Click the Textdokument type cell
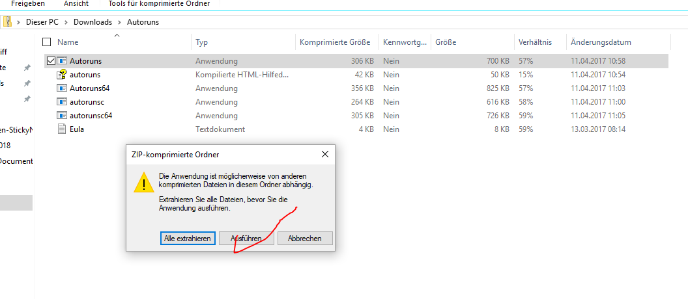The image size is (688, 299). tap(220, 129)
